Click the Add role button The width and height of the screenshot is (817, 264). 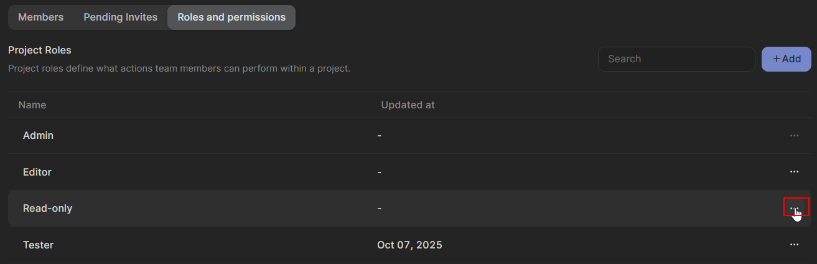click(787, 59)
